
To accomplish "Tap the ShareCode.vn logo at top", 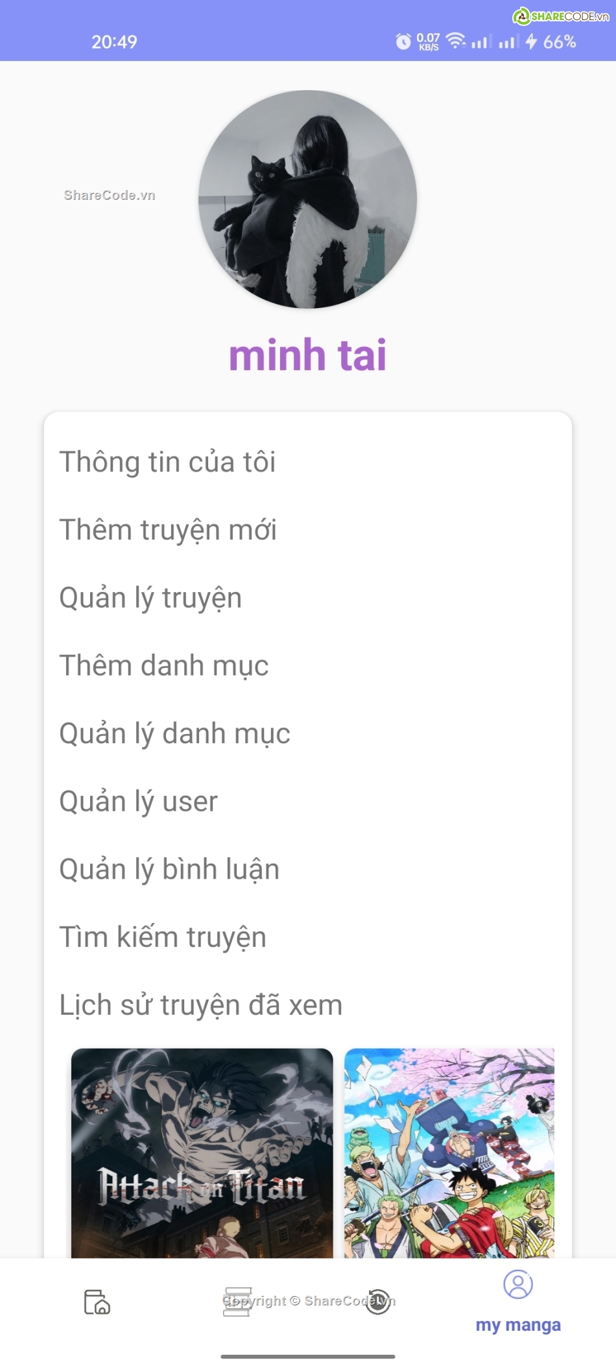I will pyautogui.click(x=561, y=16).
